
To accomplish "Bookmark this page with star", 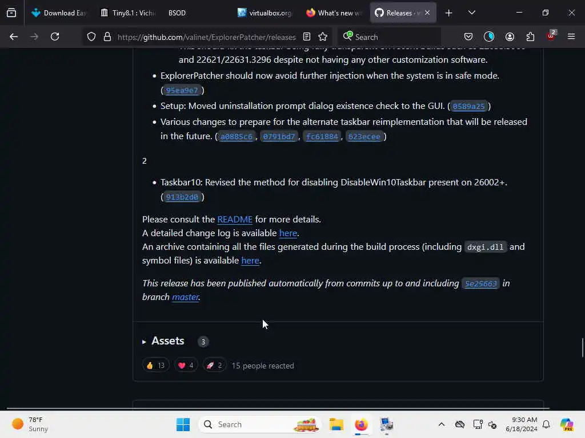I will (323, 36).
